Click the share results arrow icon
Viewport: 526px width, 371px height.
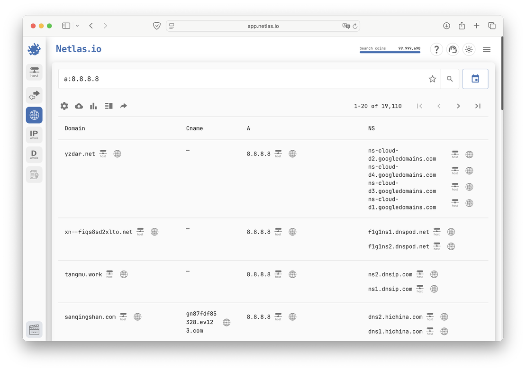tap(124, 106)
